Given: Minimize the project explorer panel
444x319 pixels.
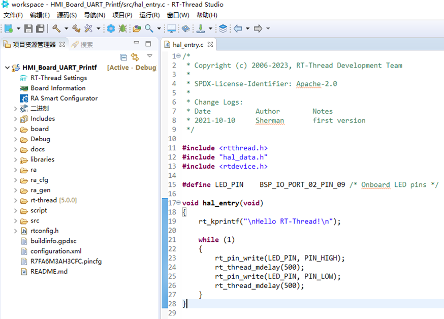Looking at the screenshot, I should [x=137, y=43].
